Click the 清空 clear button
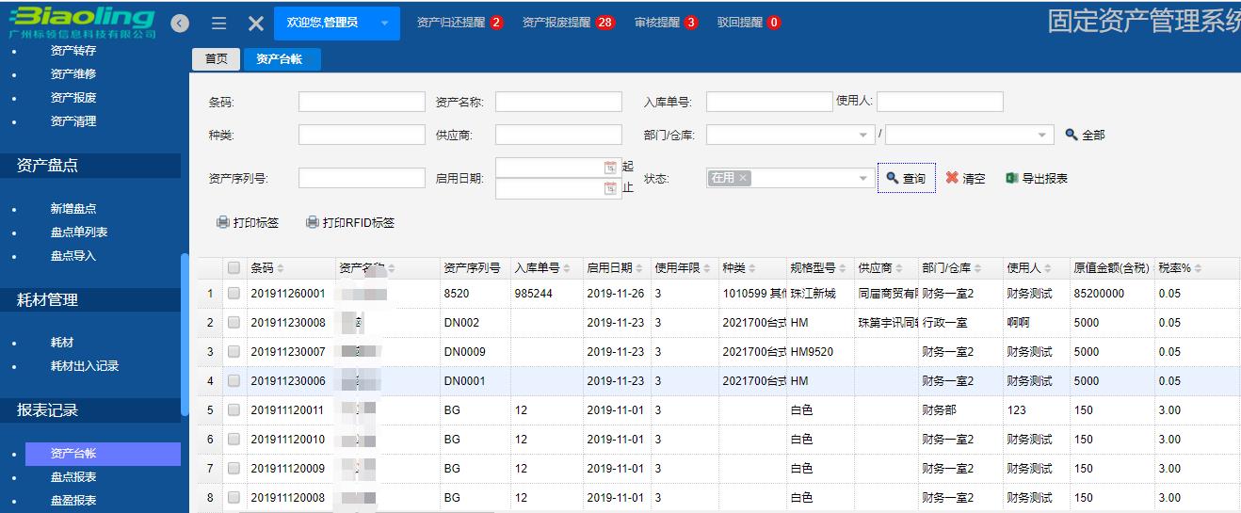Screen dimensions: 1241x513 tap(965, 178)
